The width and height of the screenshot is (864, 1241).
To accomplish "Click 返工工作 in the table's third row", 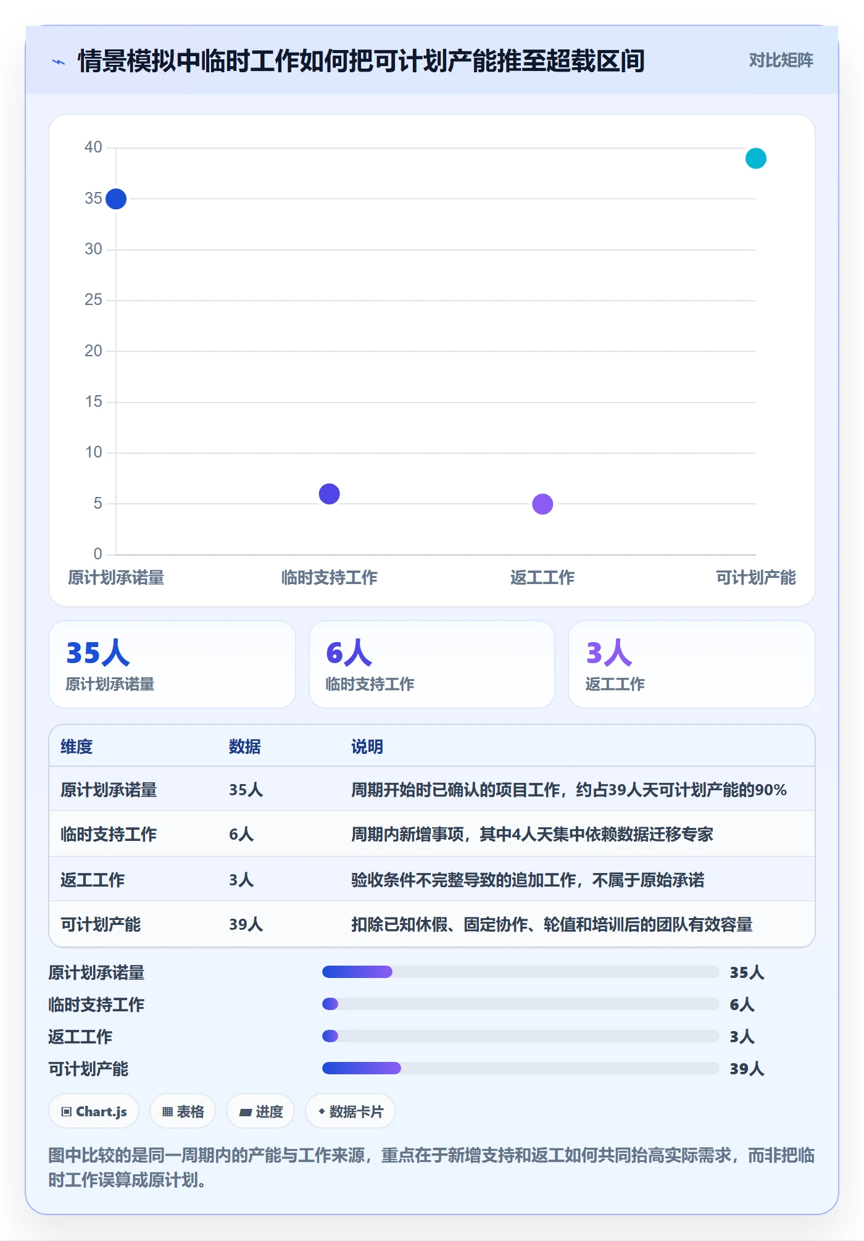I will pos(93,880).
